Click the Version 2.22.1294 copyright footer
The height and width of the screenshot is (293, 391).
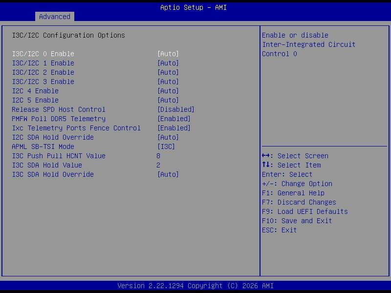[x=195, y=286]
